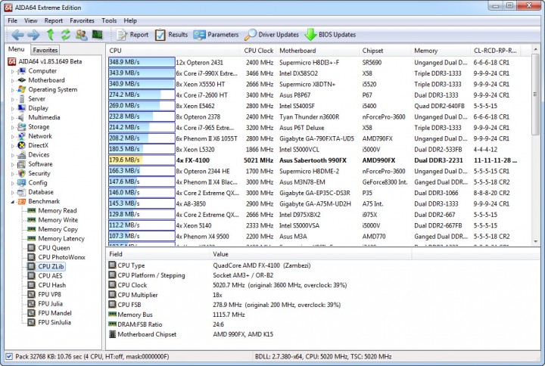Open the Report menu
This screenshot has width=545, height=366.
click(54, 21)
